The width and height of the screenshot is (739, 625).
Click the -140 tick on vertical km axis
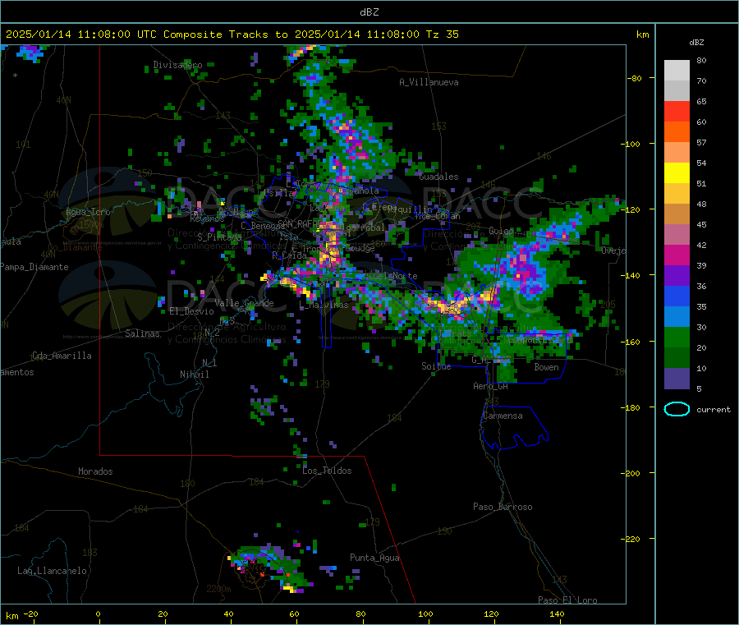(632, 275)
